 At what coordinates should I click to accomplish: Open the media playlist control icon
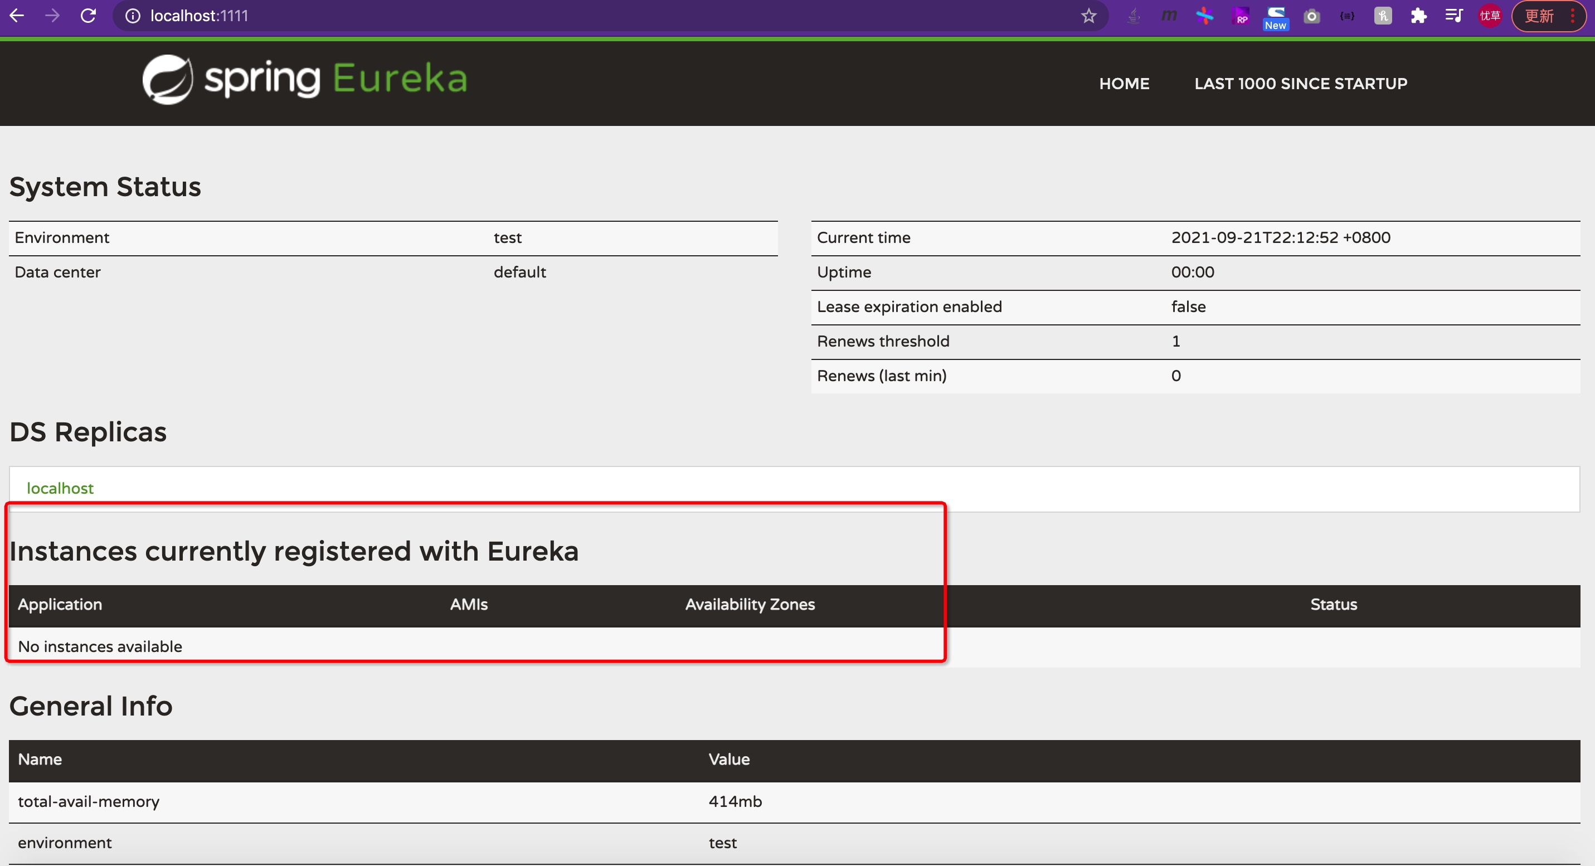[1453, 16]
